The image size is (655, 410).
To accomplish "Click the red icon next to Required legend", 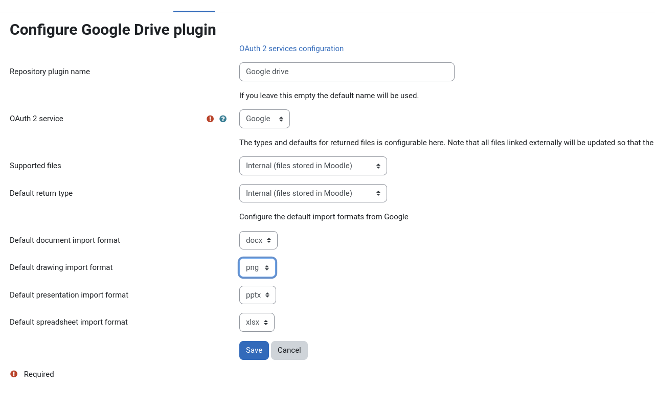I will (14, 374).
